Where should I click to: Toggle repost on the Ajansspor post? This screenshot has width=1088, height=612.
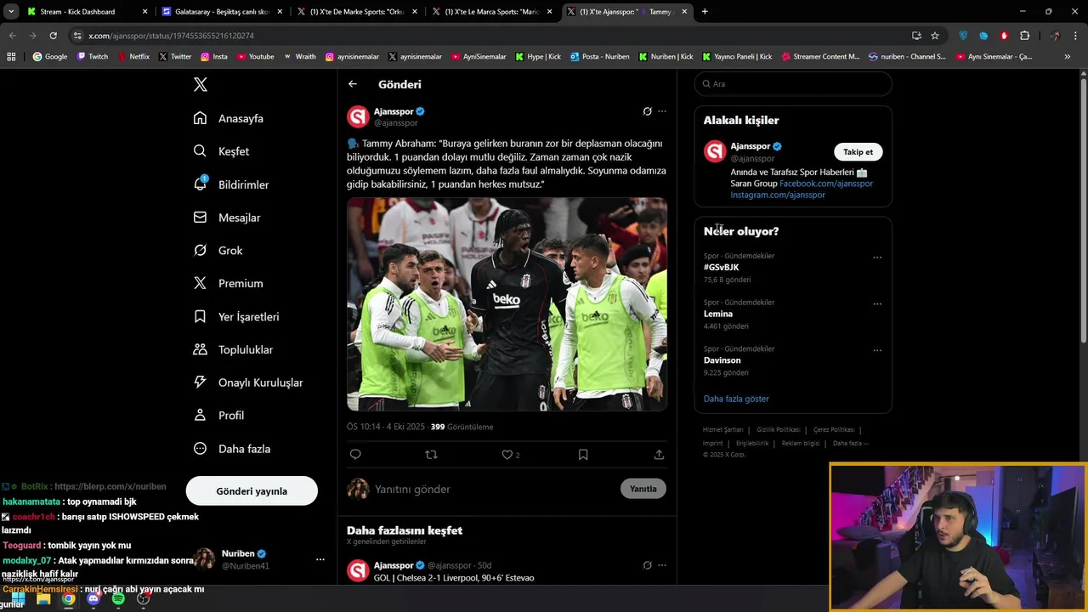431,455
